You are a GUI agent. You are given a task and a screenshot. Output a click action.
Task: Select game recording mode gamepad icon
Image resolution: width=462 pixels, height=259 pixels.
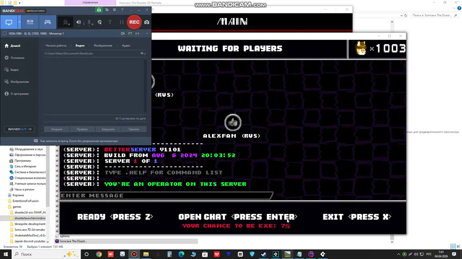[47, 23]
